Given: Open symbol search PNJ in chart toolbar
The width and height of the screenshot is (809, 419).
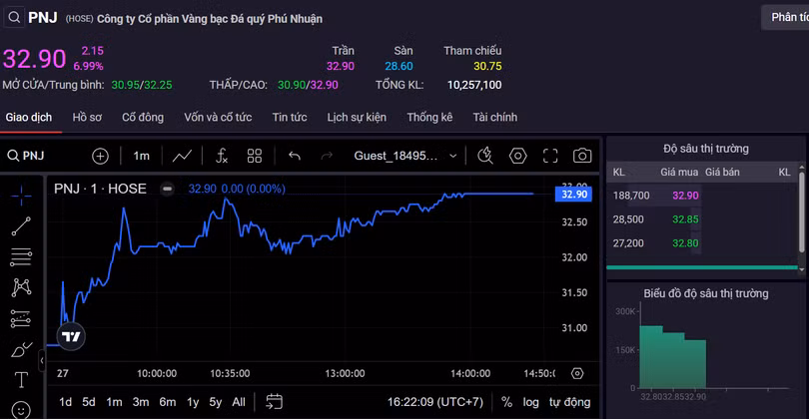Looking at the screenshot, I should click(x=26, y=156).
